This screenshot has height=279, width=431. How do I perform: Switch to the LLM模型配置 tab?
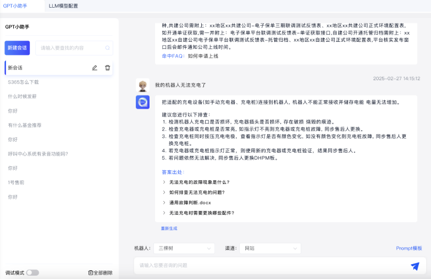point(63,6)
